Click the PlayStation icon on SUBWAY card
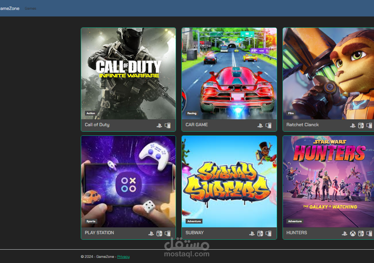374x263 pixels. click(x=252, y=234)
